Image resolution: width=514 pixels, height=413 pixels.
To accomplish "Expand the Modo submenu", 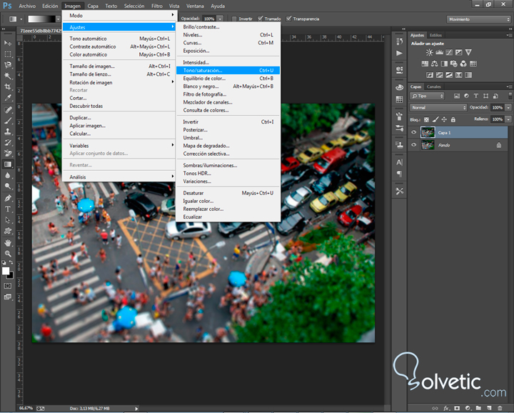I will (120, 16).
